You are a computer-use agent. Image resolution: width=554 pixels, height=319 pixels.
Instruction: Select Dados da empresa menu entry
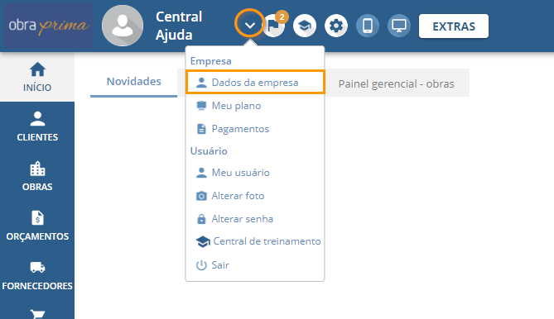click(255, 82)
